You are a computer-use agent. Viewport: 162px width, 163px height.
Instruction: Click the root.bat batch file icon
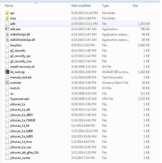pyautogui.click(x=7, y=83)
